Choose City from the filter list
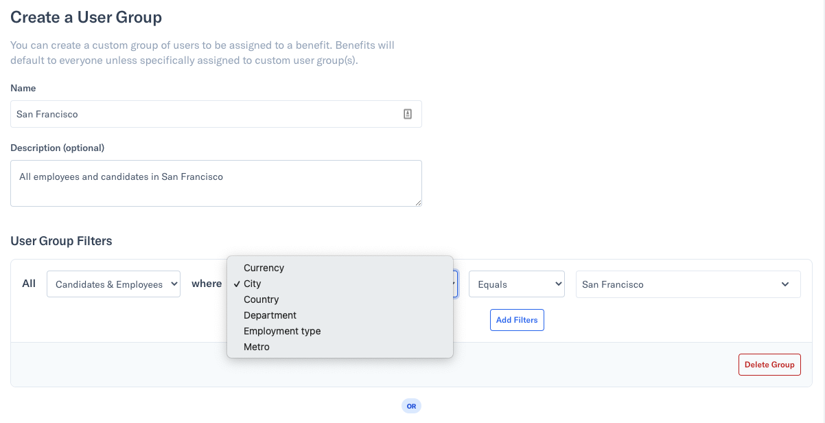Viewport: 825px width, 423px height. pos(340,284)
